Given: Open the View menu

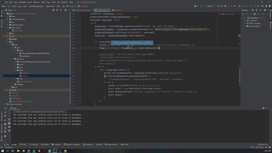Looking at the screenshot, I should (16, 2).
